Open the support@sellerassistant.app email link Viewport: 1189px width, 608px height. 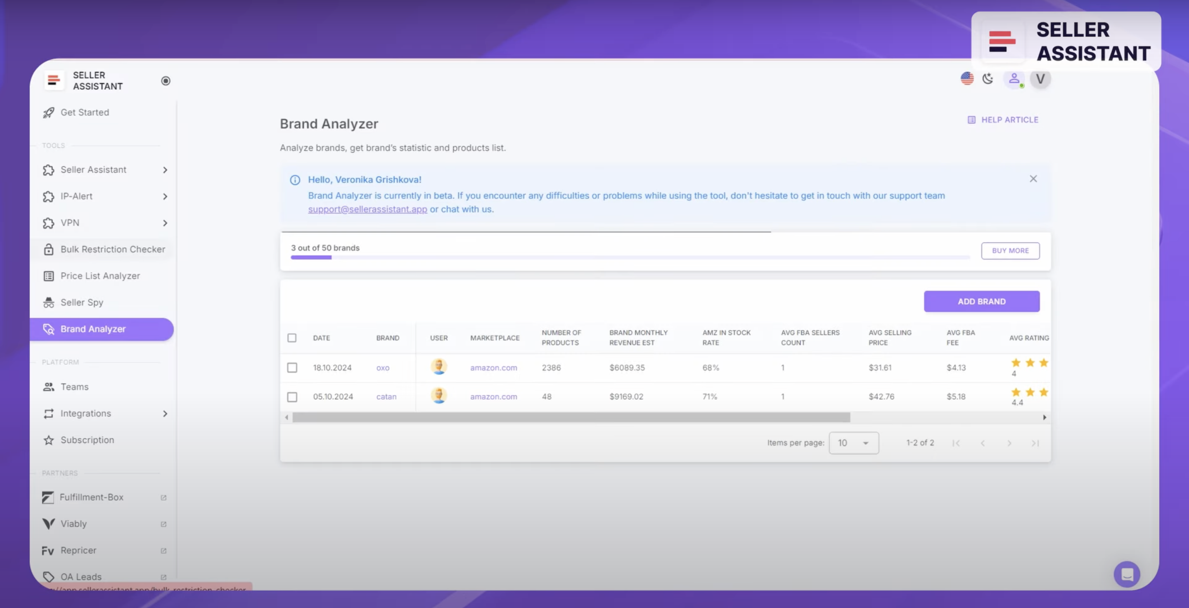tap(367, 209)
